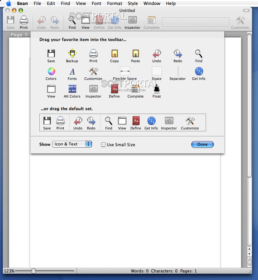Click Inspector in the default toolbar set

(x=169, y=123)
